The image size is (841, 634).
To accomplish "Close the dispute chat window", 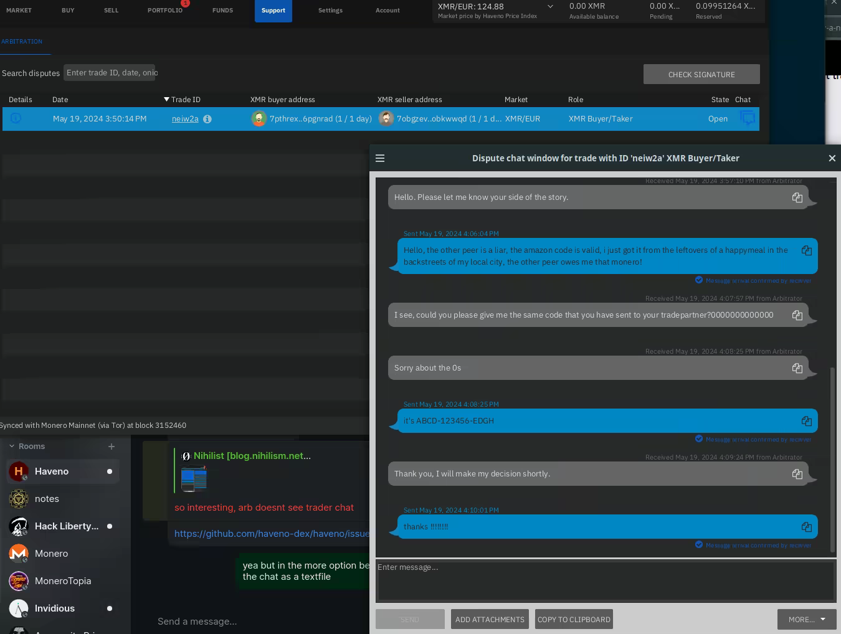I will (x=832, y=158).
